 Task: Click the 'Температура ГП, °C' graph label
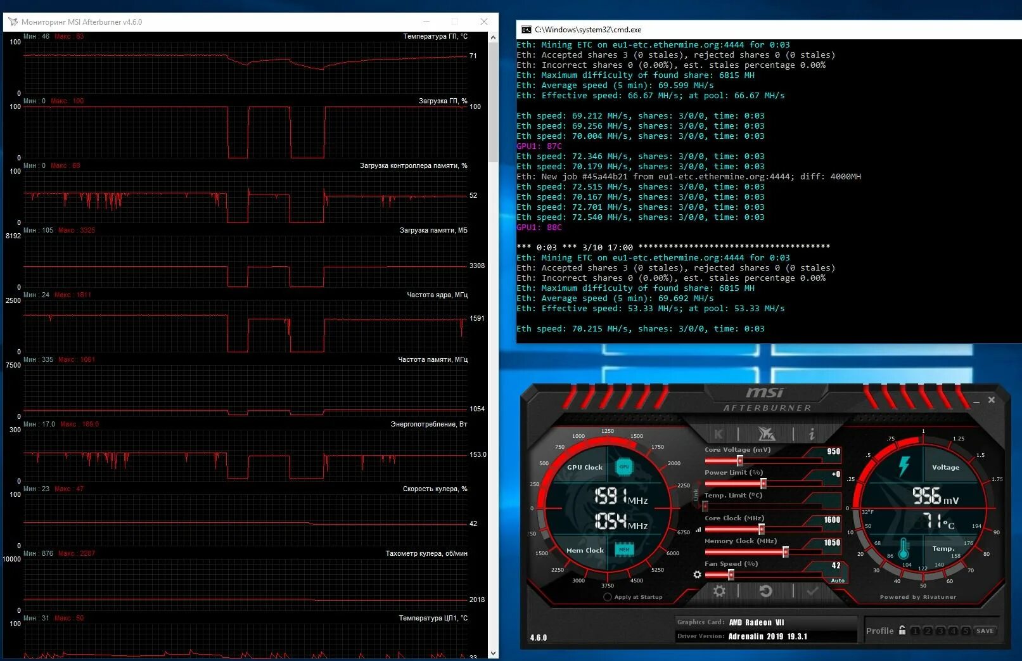435,36
